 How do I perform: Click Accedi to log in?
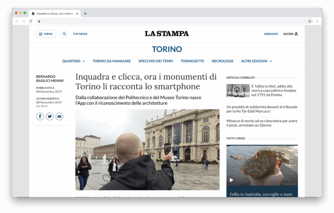coord(290,34)
